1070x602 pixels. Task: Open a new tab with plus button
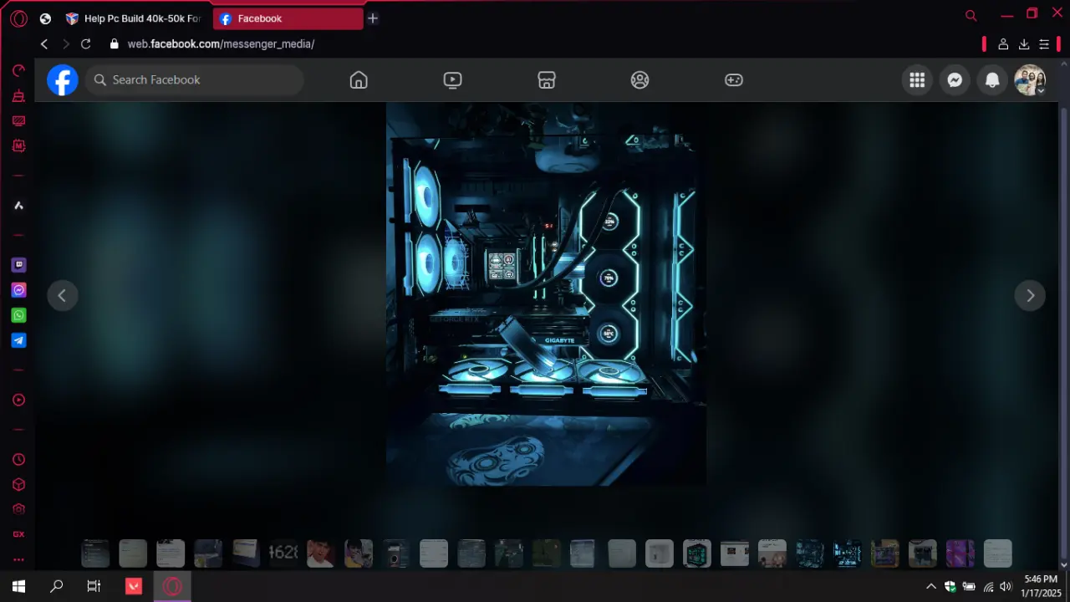pyautogui.click(x=373, y=18)
